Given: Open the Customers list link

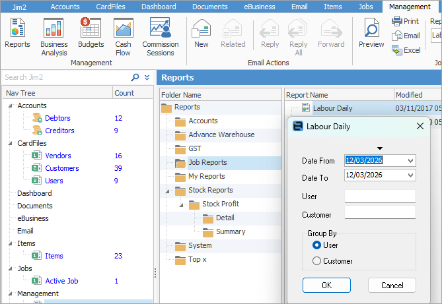Looking at the screenshot, I should click(x=62, y=168).
